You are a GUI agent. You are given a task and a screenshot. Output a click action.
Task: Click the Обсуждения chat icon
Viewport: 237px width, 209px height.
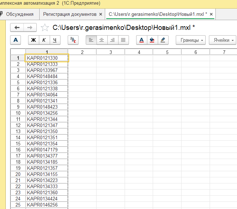click(1, 14)
